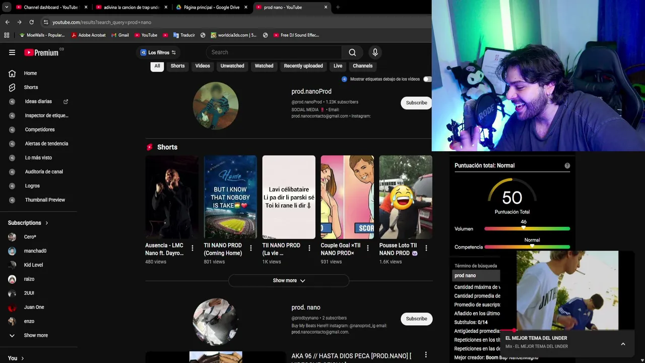Select the Watched filter chip
The width and height of the screenshot is (645, 363).
pyautogui.click(x=264, y=66)
